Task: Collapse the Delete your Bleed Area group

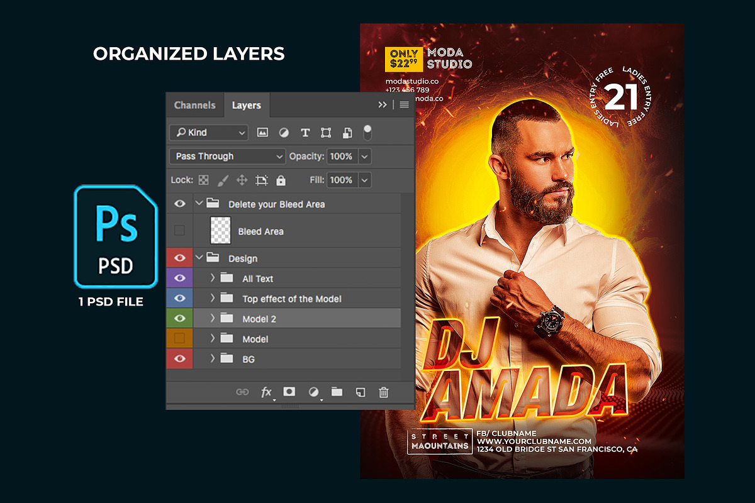Action: (199, 204)
